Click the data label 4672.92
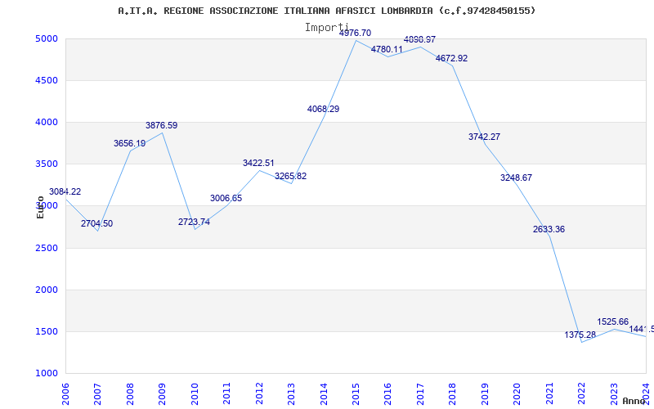654x409 pixels. coord(452,58)
